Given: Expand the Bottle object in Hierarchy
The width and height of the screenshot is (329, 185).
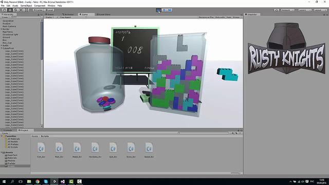Looking at the screenshot, I should [x=2, y=46].
